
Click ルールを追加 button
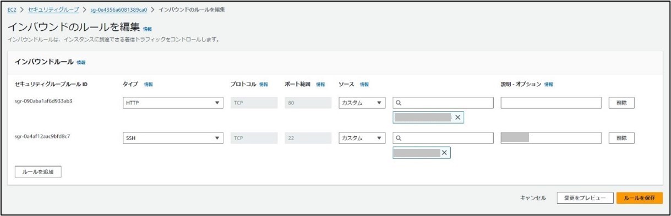38,172
